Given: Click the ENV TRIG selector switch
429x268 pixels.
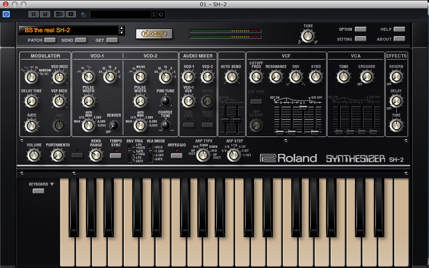Looking at the screenshot, I should tap(130, 154).
